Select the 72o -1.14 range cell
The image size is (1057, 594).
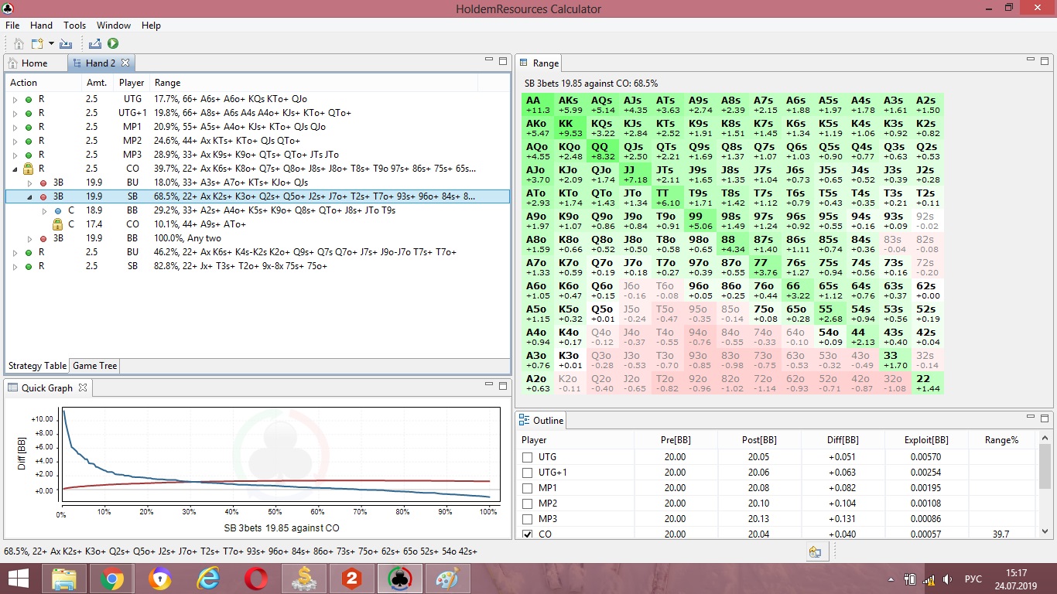[765, 384]
